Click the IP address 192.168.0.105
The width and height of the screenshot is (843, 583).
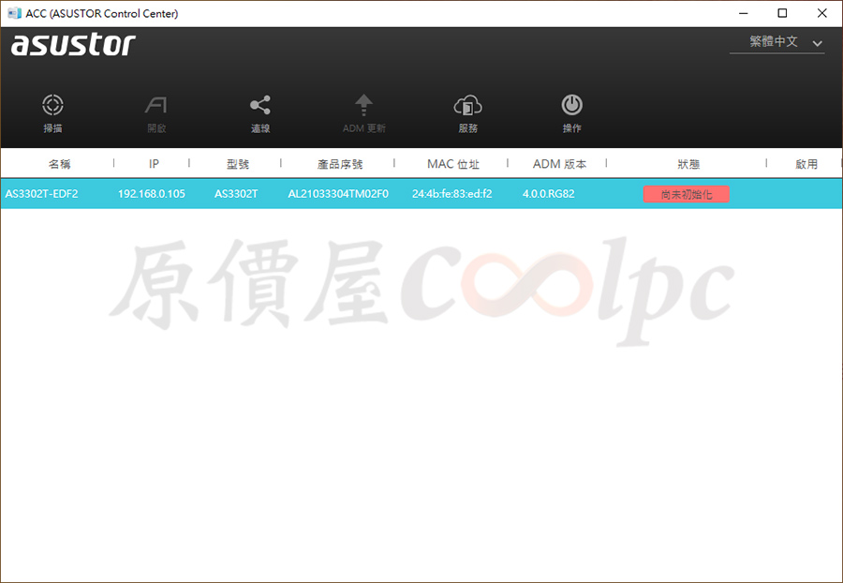tap(151, 194)
